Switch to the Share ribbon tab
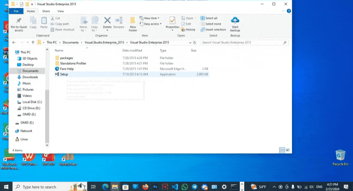 click(x=46, y=11)
